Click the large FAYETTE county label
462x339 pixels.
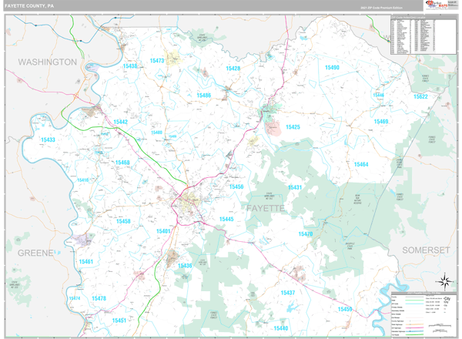(x=266, y=208)
